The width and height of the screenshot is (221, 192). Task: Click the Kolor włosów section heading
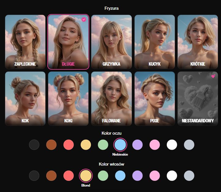111,164
